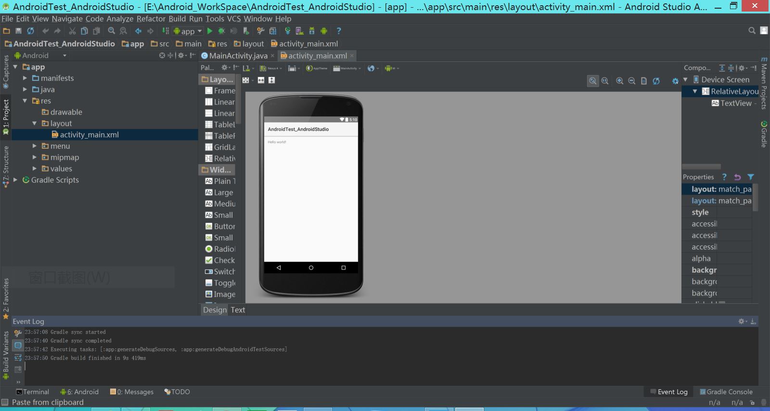The height and width of the screenshot is (411, 770).
Task: Open AVD Manager from the toolbar
Action: (299, 31)
